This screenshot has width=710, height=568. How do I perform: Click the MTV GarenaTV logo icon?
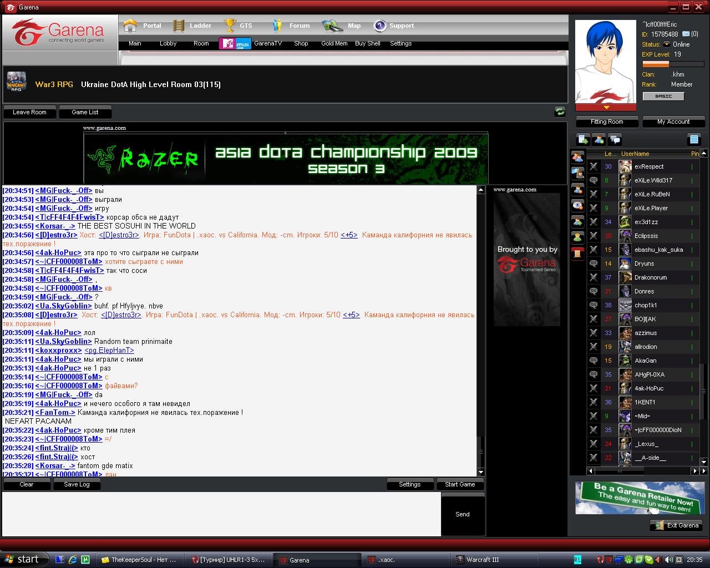coord(235,43)
